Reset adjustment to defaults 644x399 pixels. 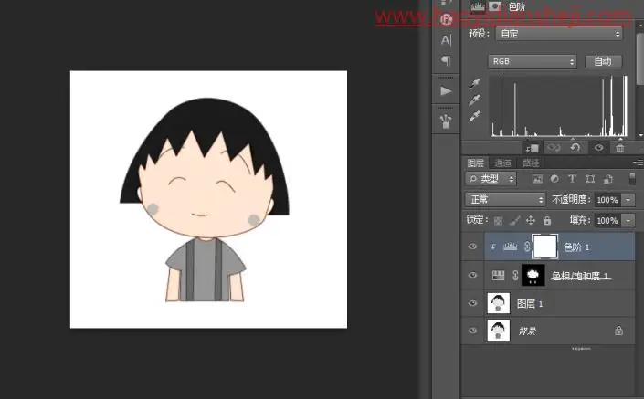575,147
